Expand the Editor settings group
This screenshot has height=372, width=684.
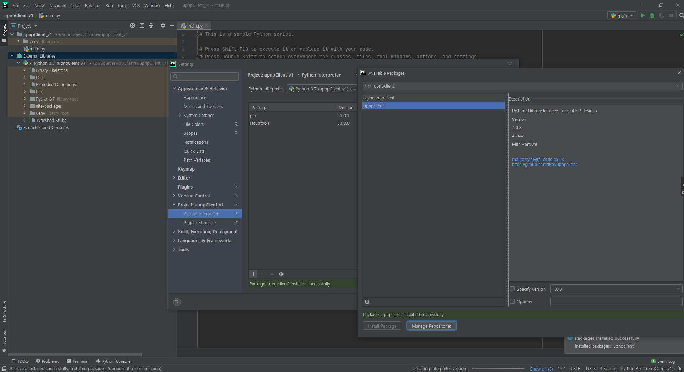(x=174, y=178)
